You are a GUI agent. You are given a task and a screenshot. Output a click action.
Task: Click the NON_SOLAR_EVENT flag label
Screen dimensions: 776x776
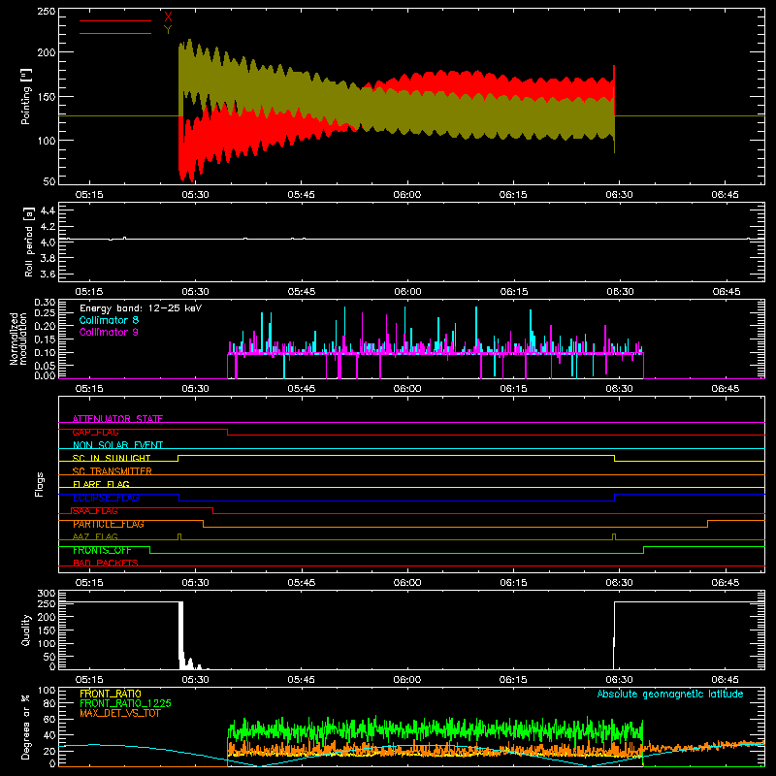[117, 445]
